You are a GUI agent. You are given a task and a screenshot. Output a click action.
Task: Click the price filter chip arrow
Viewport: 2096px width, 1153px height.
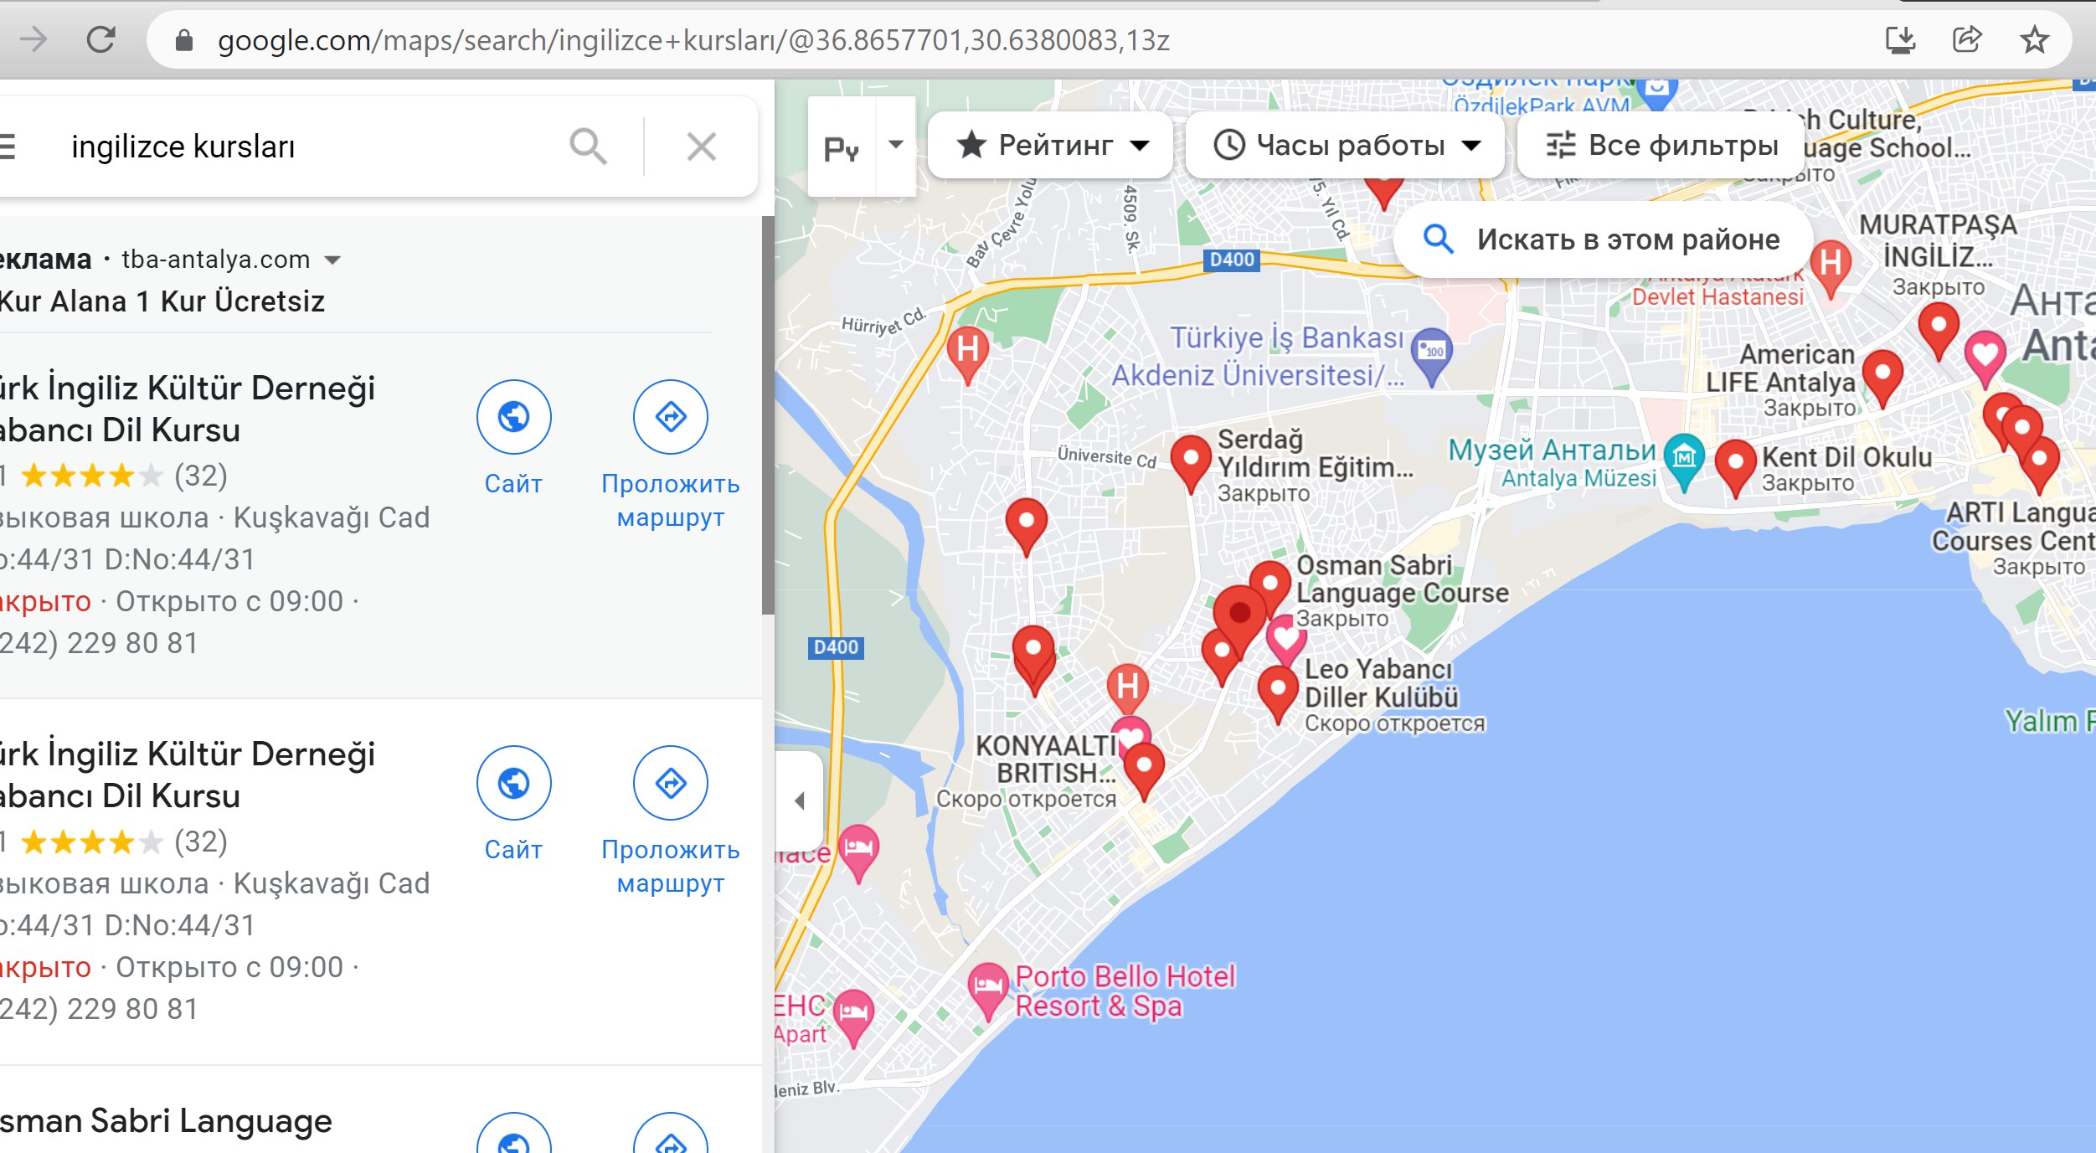tap(896, 145)
